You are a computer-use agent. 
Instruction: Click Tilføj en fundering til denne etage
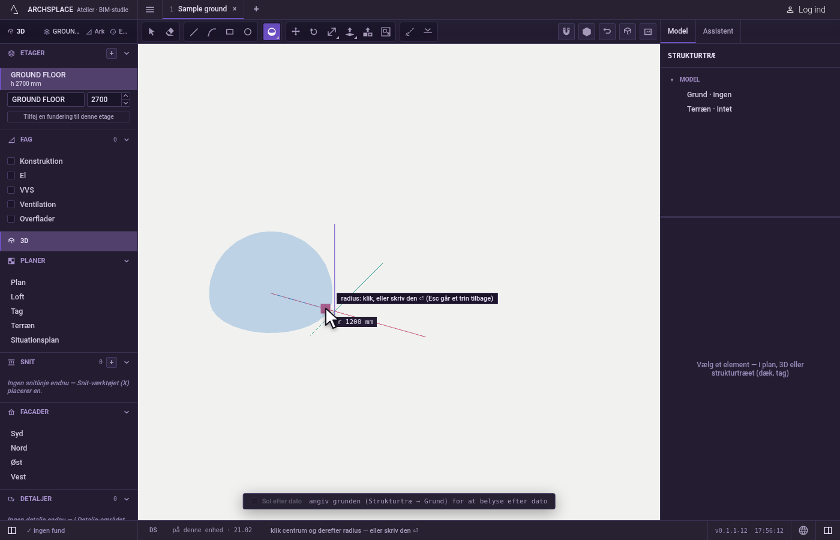[68, 117]
